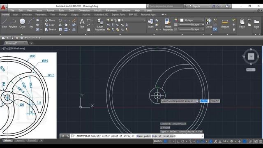Toggle MODEL space button in status bar
Viewport: 263px width, 148px height.
(158, 141)
